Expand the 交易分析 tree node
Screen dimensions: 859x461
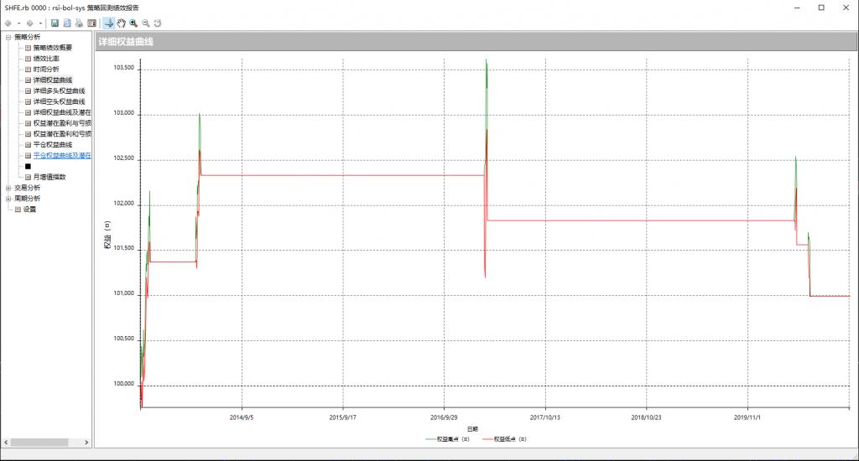coord(8,188)
